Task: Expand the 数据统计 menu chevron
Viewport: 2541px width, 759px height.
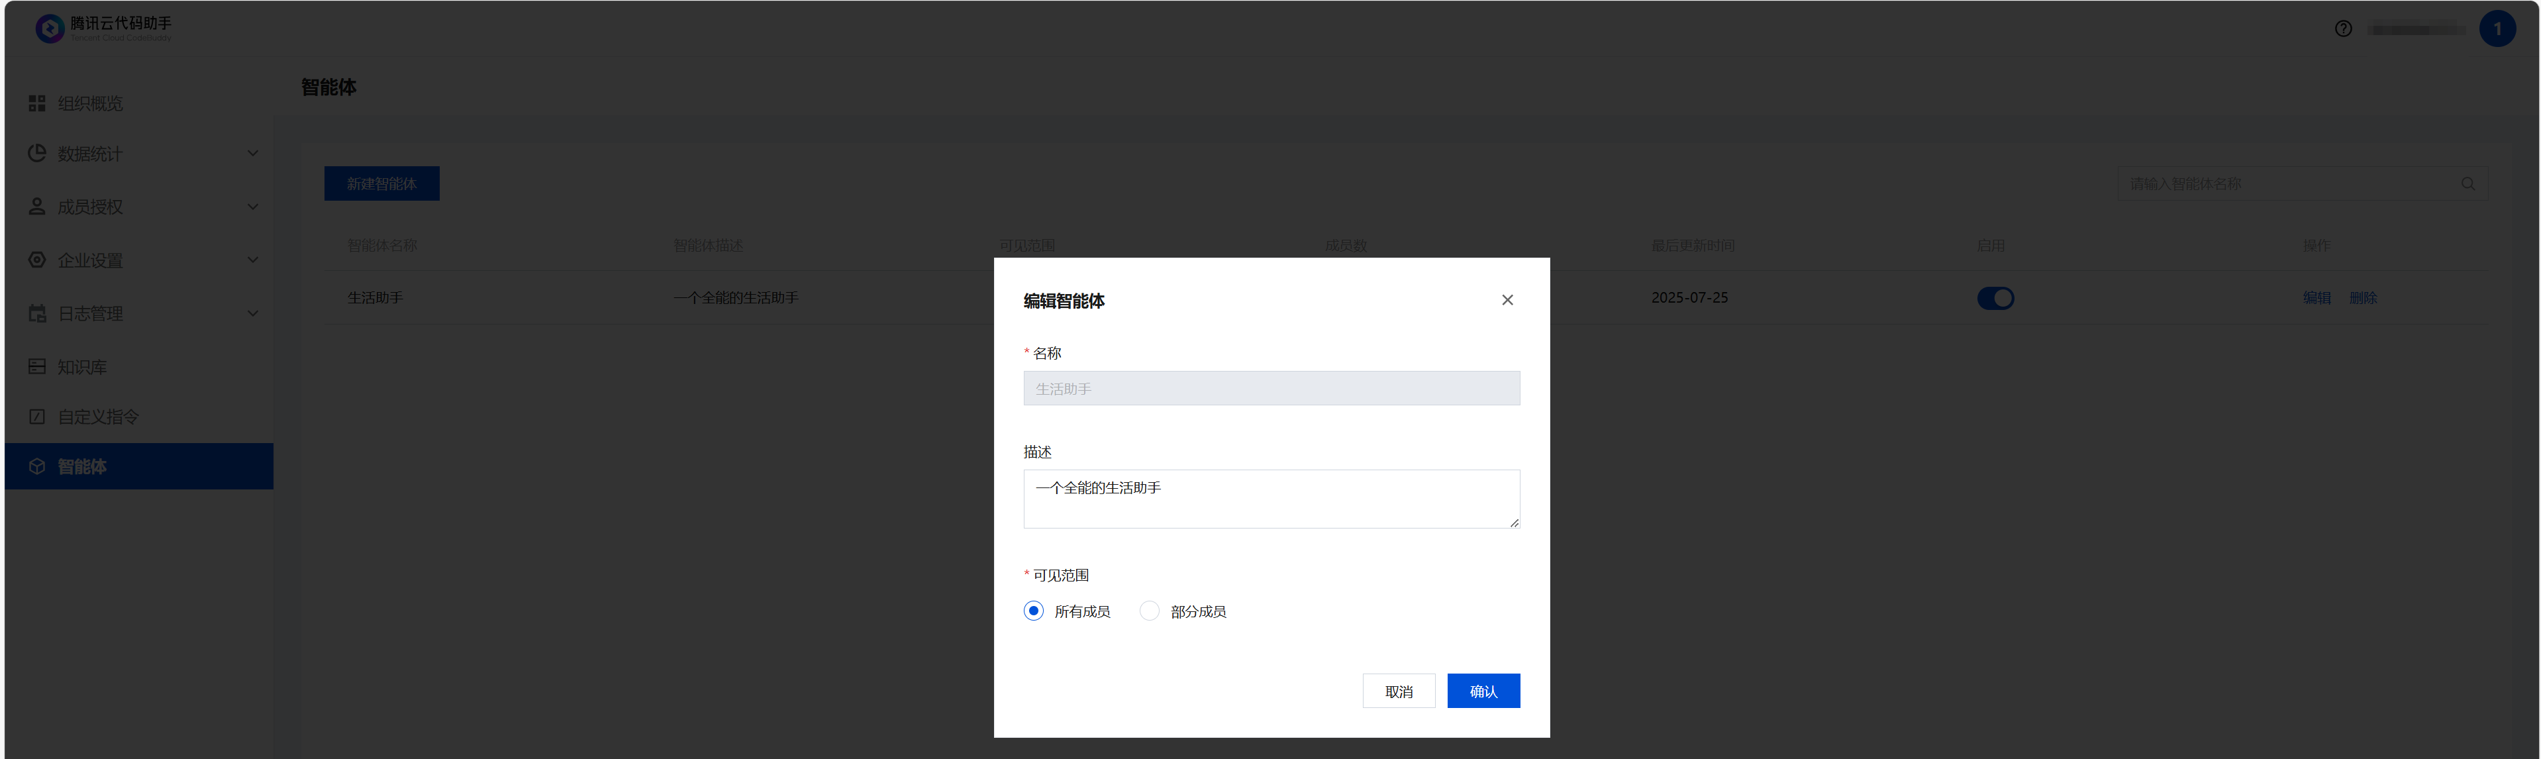Action: [x=252, y=153]
